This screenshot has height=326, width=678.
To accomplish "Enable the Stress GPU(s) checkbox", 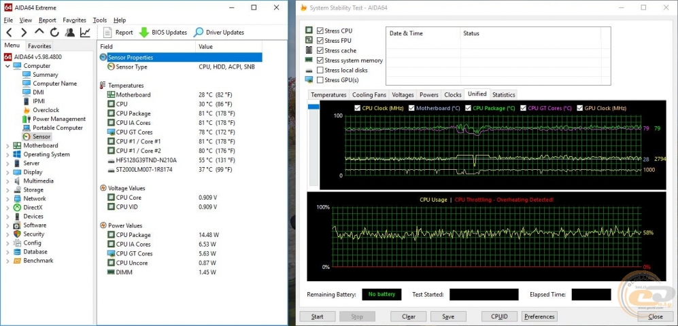I will pos(320,80).
